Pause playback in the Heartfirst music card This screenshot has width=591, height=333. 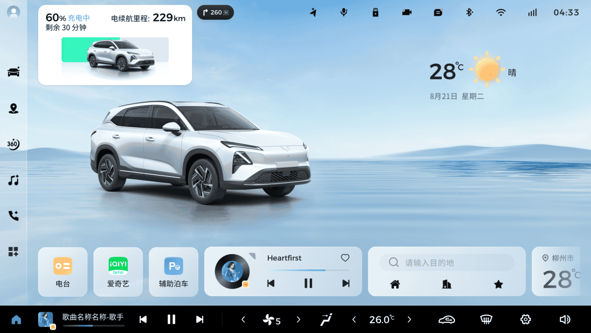[x=308, y=283]
